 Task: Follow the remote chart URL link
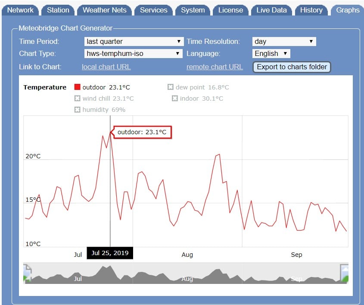(215, 67)
